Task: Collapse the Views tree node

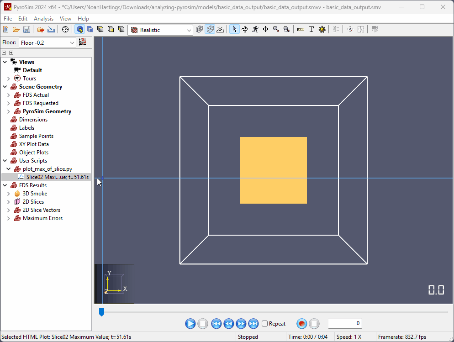Action: pos(5,62)
